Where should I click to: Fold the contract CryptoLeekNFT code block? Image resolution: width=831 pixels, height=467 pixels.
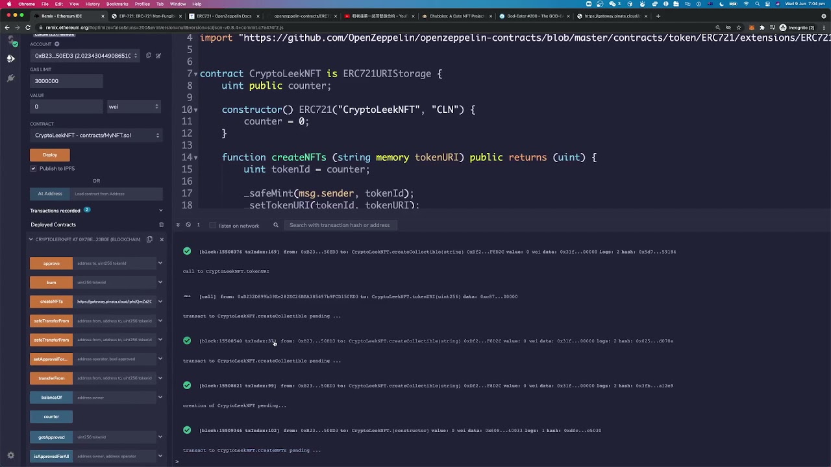pyautogui.click(x=196, y=74)
